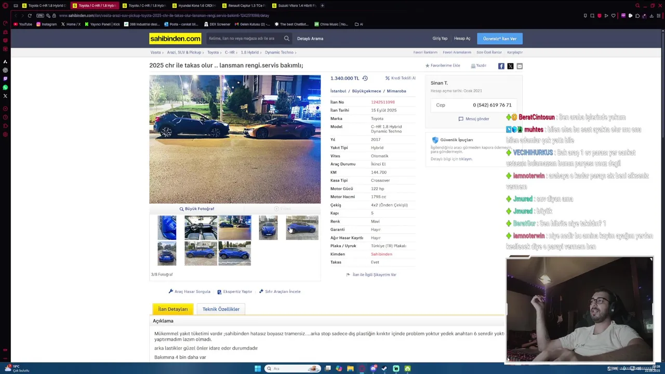Click Arazi, SUV & Pickup breadcrumb
Viewport: 665px width, 374px height.
pos(184,52)
